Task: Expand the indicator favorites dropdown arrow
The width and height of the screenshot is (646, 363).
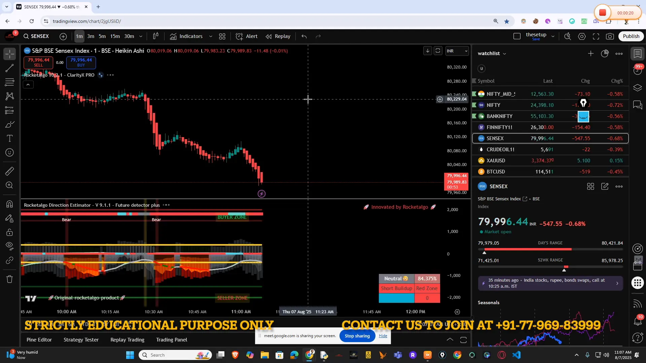Action: coord(211,36)
